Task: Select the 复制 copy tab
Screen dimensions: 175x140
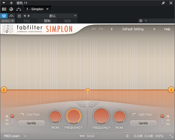Action: tap(47, 21)
